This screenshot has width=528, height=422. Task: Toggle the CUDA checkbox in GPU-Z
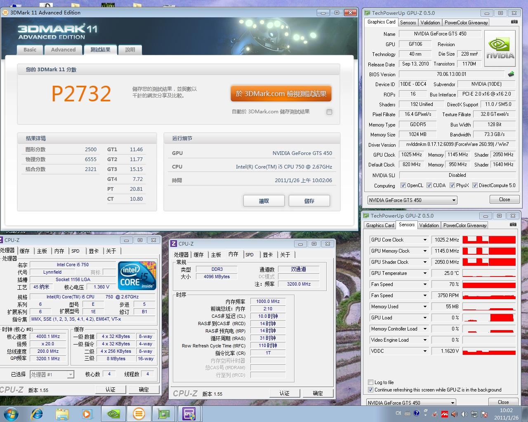(429, 185)
